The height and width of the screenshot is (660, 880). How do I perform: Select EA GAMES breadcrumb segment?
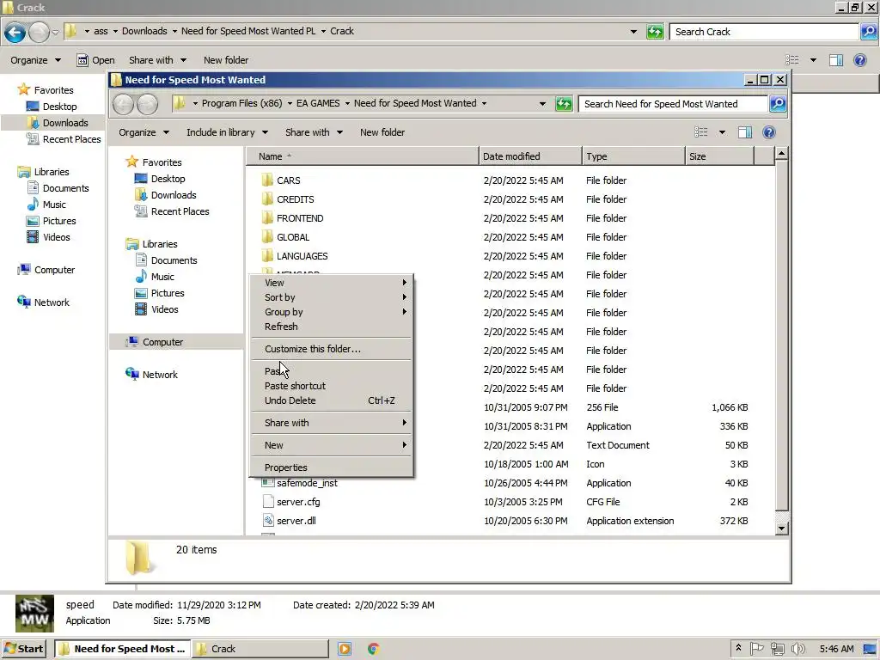pyautogui.click(x=318, y=103)
